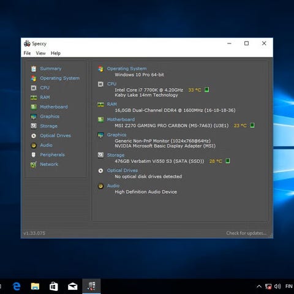This screenshot has width=294, height=294.
Task: Click the CPU chip icon in sidebar
Action: [x=34, y=88]
